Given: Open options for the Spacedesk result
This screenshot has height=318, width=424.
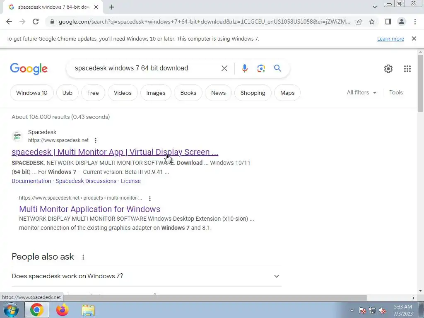Looking at the screenshot, I should tap(96, 140).
